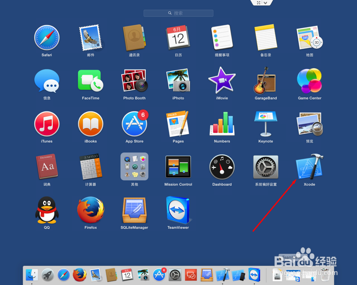Open FaceTime from Launchpad
This screenshot has height=285, width=357.
tap(91, 81)
